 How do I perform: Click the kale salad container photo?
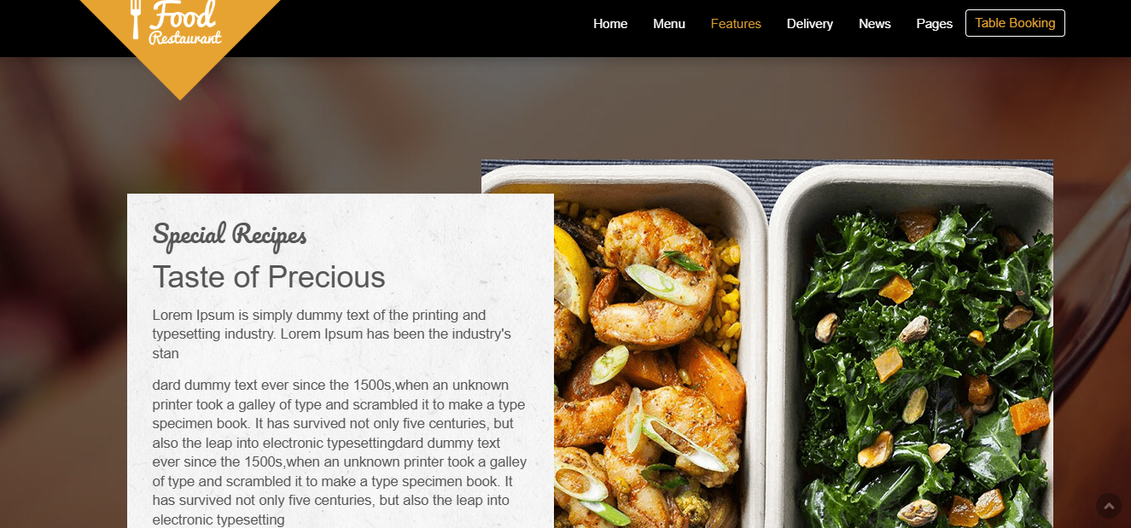(913, 358)
